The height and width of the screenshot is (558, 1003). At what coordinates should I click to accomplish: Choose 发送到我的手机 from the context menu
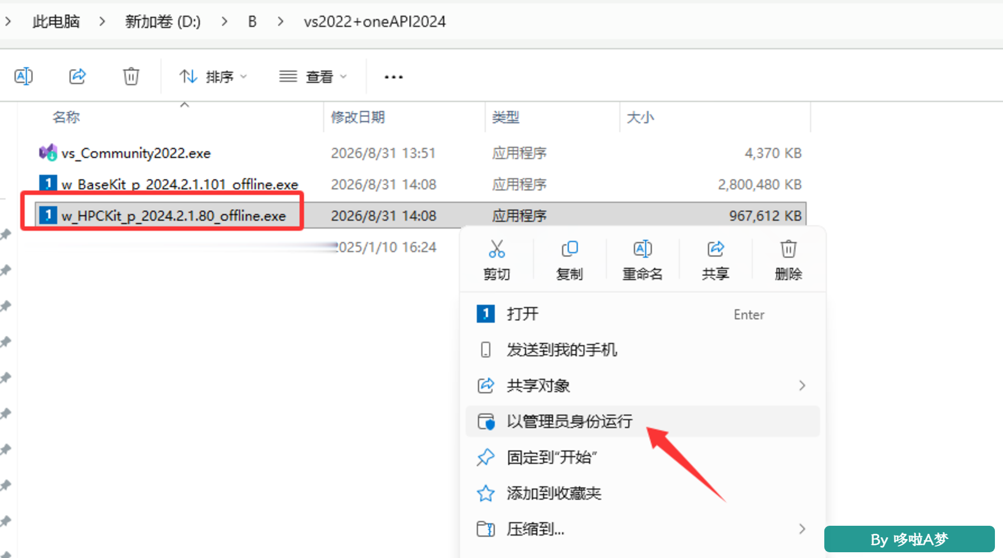[x=643, y=350]
